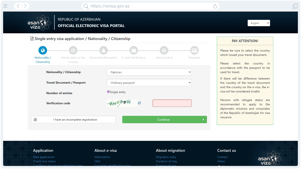Click the Personal Information step icon
The height and width of the screenshot is (169, 301).
[x=103, y=50]
